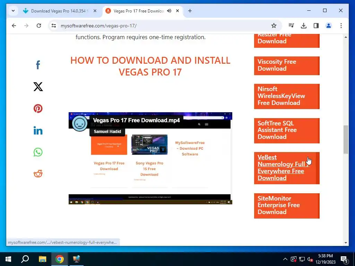Open network status tray icon
355x266 pixels.
302,259
